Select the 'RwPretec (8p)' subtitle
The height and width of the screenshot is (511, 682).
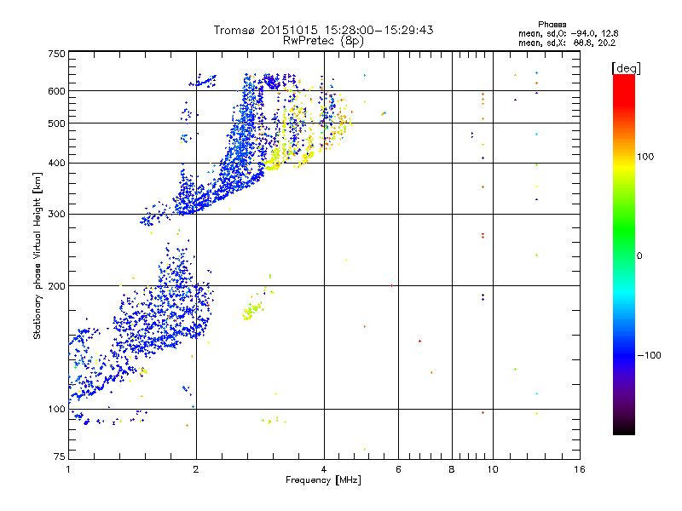click(323, 41)
